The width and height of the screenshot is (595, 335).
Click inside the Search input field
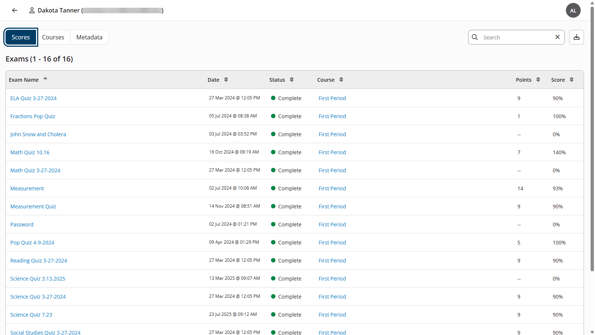(x=515, y=37)
